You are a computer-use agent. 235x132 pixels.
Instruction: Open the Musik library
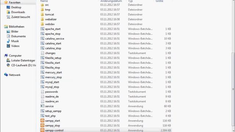pyautogui.click(x=15, y=41)
